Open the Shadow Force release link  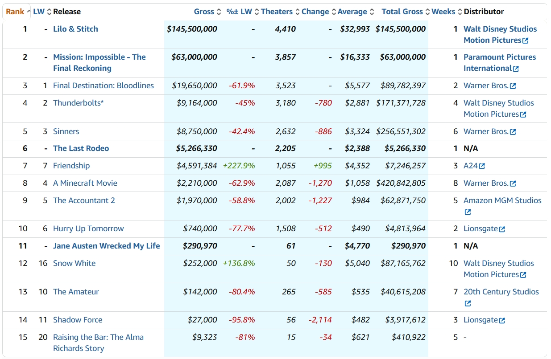coord(78,320)
